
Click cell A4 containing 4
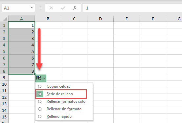[21, 45]
